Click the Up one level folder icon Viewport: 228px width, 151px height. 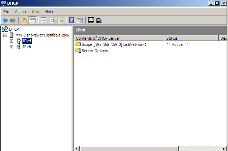[x=24, y=20]
